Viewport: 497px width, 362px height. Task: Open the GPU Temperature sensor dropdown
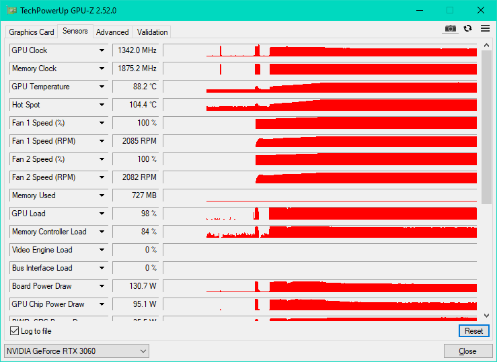click(102, 87)
